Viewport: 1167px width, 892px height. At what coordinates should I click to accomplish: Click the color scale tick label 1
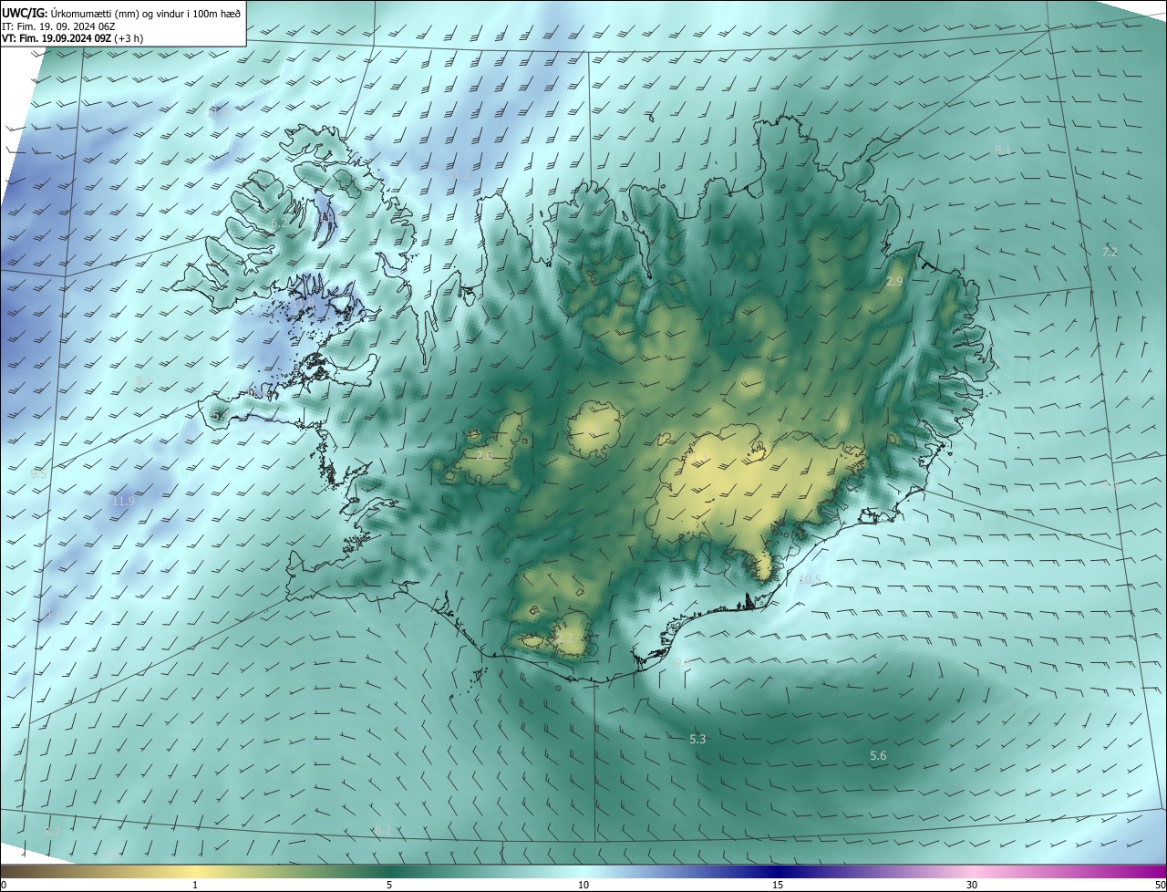click(x=195, y=886)
